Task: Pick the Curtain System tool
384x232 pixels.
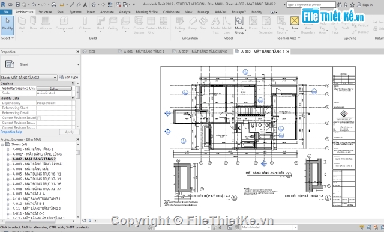Action: 139,25
